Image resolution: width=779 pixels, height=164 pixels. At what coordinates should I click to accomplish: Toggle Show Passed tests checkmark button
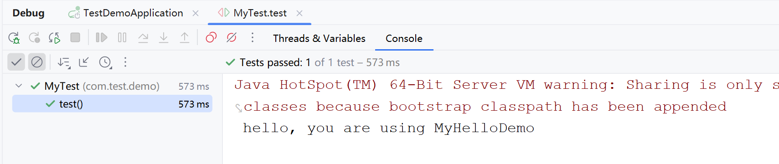(16, 62)
